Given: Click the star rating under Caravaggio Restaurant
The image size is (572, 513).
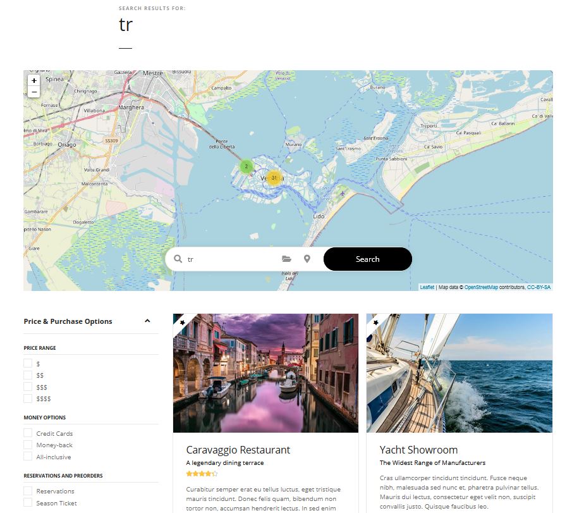Looking at the screenshot, I should click(202, 474).
